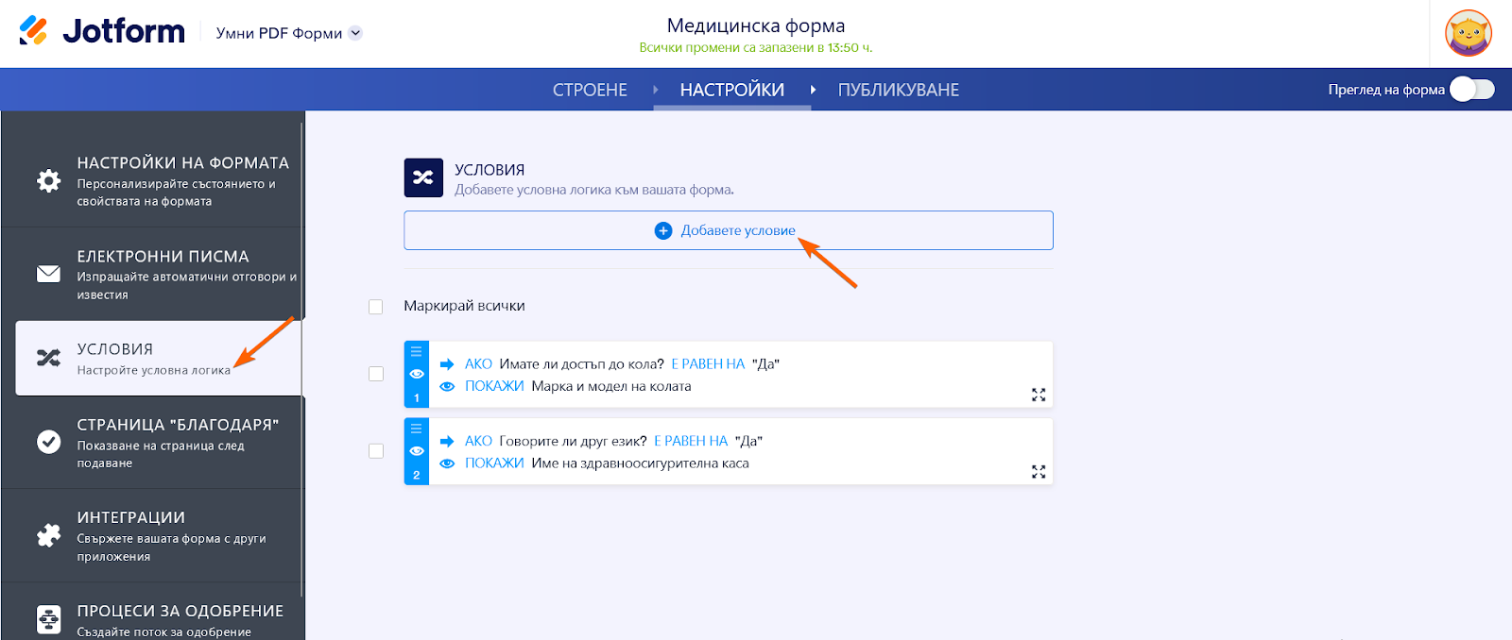Switch to the СТРОЕНЕ tab

590,90
